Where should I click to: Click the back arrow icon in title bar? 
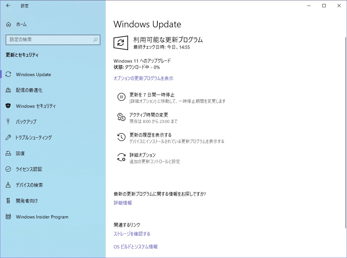coord(8,6)
